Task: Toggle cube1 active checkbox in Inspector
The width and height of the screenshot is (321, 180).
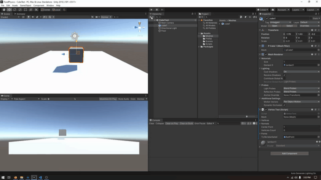Action: pyautogui.click(x=267, y=18)
